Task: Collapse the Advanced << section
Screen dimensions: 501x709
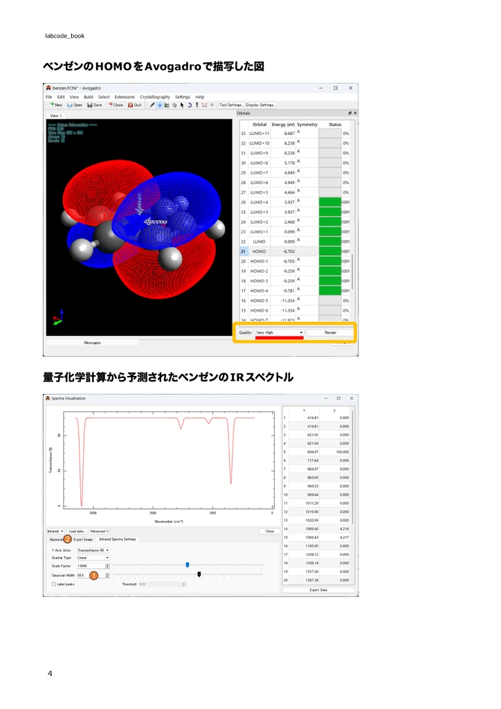Action: point(100,531)
